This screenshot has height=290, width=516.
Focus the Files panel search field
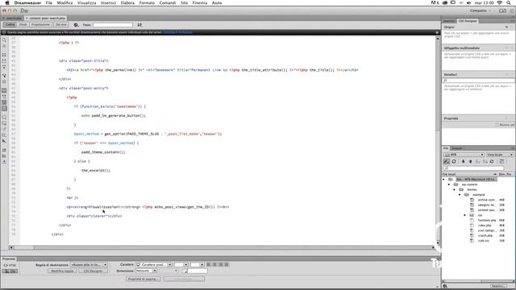(473, 168)
